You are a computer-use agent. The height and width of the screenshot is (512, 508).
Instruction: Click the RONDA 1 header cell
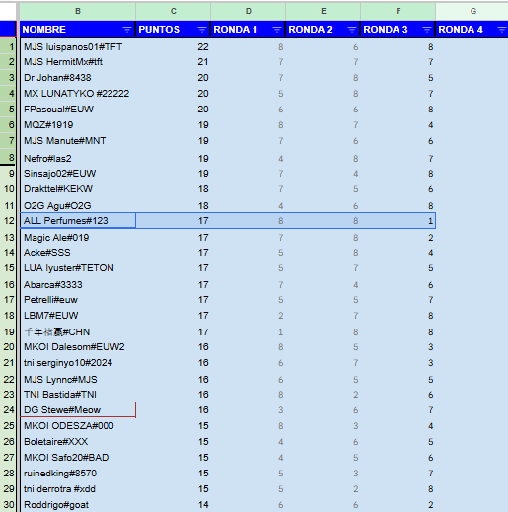tap(248, 30)
